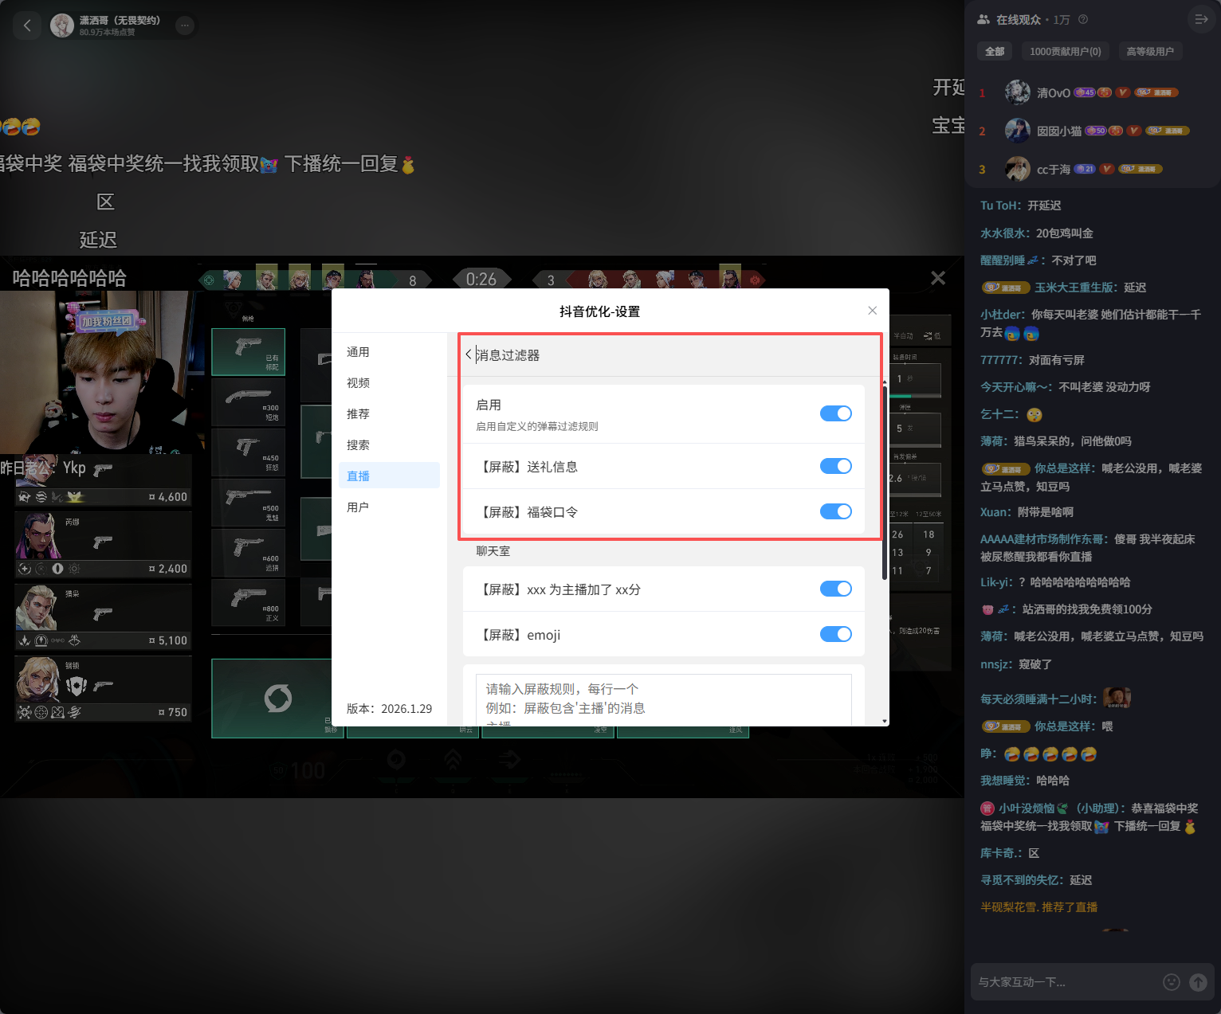1221x1014 pixels.
Task: Go back from 消息过滤器 using chevron
Action: coord(469,354)
